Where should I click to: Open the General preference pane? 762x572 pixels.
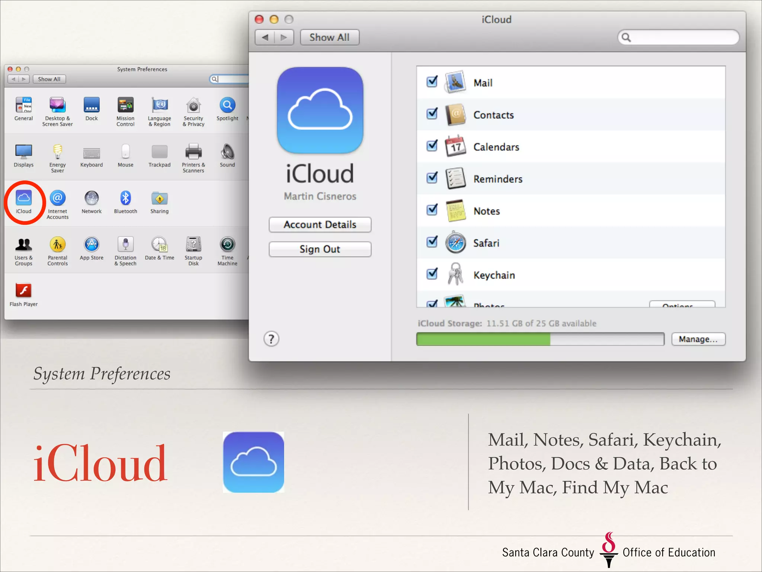click(x=23, y=109)
